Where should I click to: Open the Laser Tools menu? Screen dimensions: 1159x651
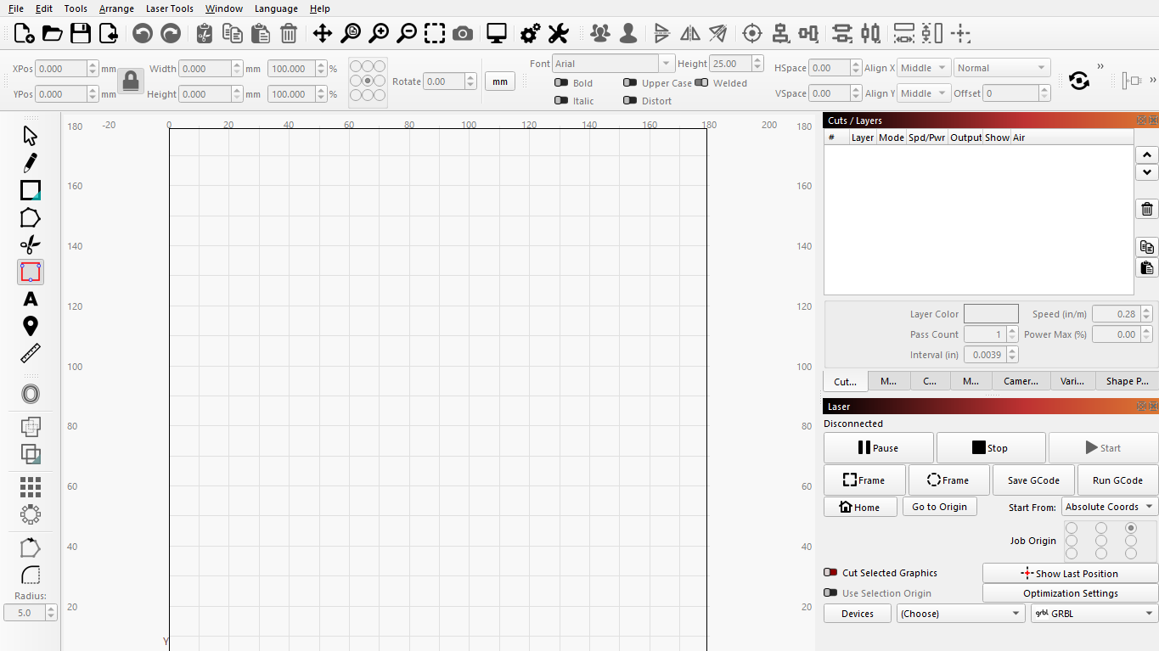tap(169, 8)
